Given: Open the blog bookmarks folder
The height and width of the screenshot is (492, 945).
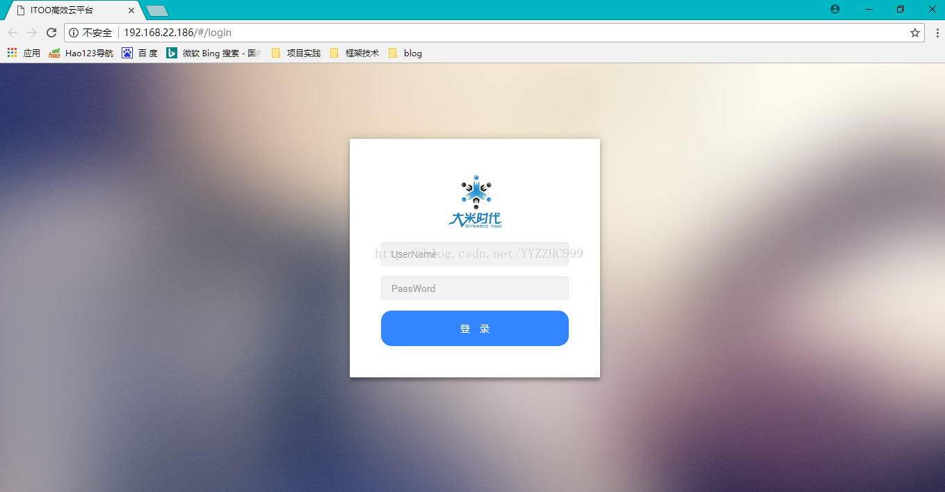Looking at the screenshot, I should 405,53.
